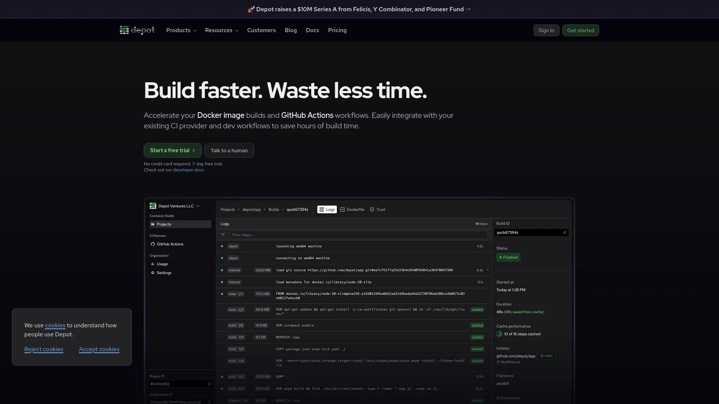Open the Workflow run link

point(508,362)
